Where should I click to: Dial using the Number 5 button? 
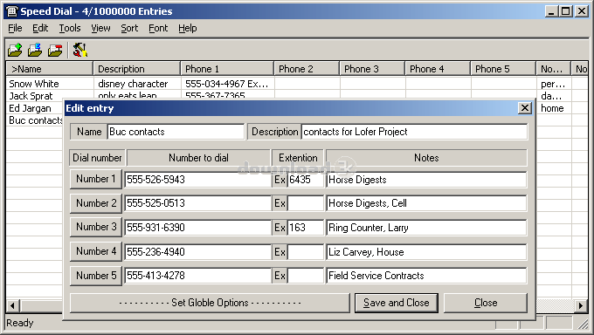(x=96, y=276)
